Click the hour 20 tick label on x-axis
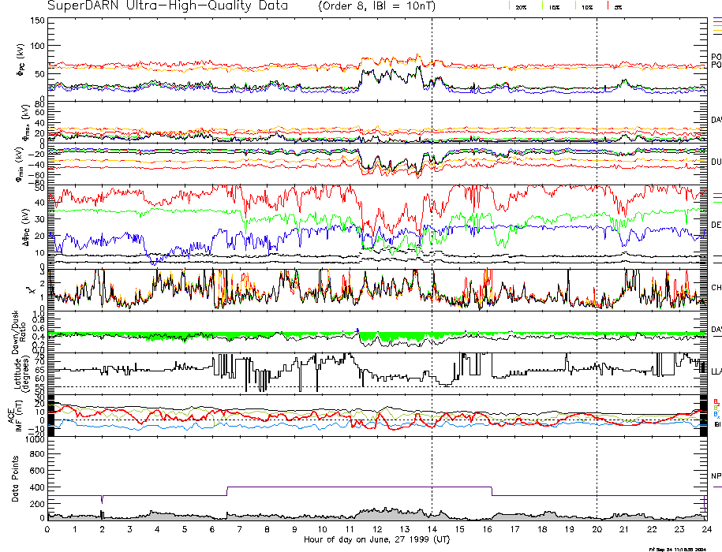The height and width of the screenshot is (552, 722). tap(597, 531)
